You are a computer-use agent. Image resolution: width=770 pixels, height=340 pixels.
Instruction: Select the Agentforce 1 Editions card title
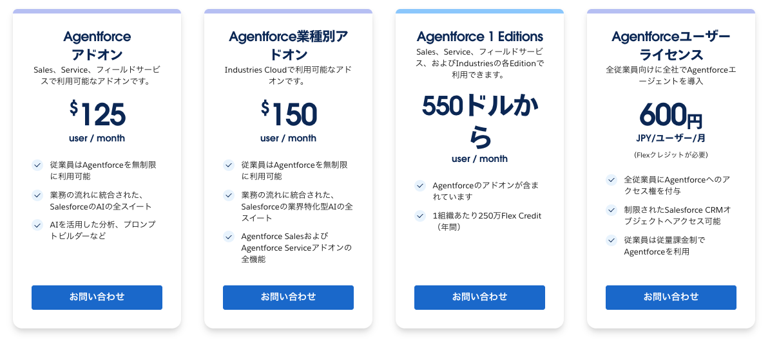tap(480, 37)
